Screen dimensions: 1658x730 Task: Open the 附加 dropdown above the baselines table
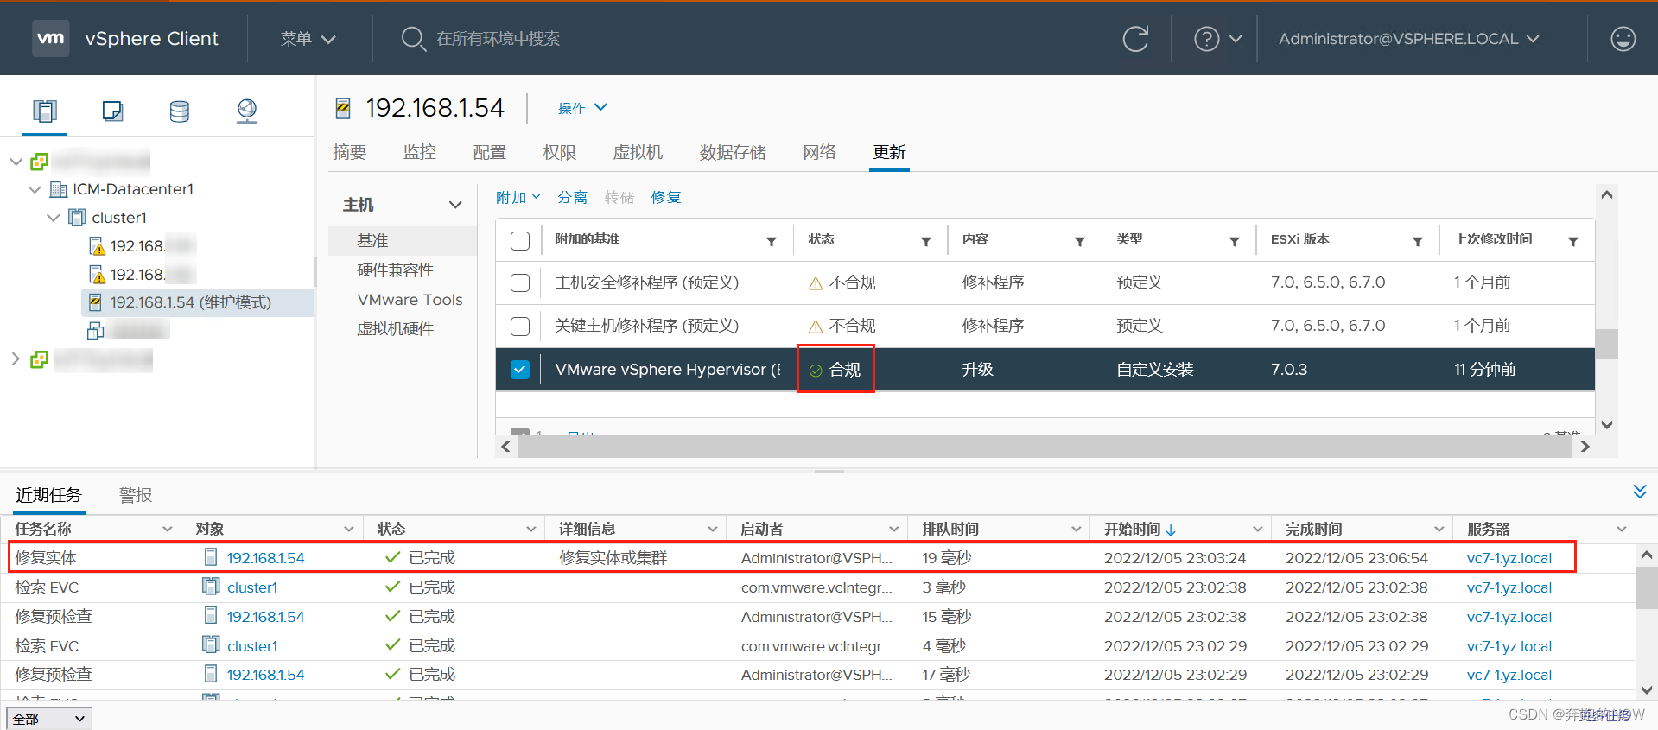point(518,198)
